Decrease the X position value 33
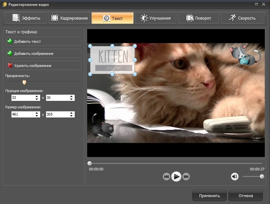Viewport: 270px width, 204px height. coord(37,99)
